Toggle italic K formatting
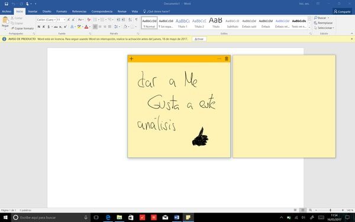 pyautogui.click(x=43, y=27)
